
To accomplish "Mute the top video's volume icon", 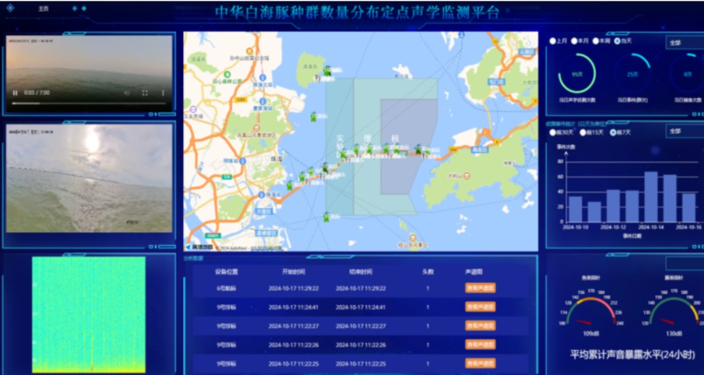I will coord(127,93).
